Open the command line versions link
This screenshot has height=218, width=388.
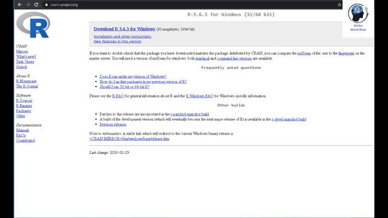point(235,58)
